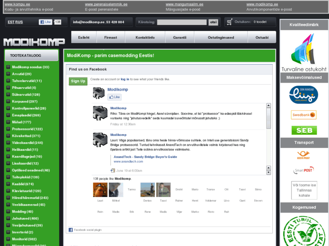The height and width of the screenshot is (246, 329).
Task: Open Klaviatuurid (120) category
Action: tap(27, 191)
